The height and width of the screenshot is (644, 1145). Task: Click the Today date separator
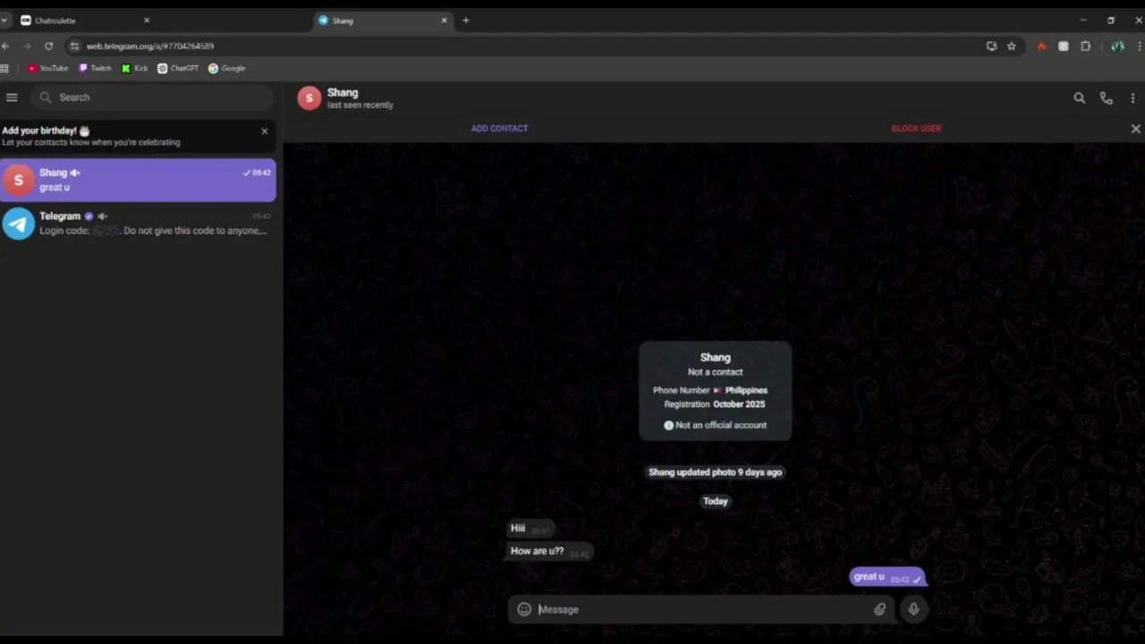[x=715, y=501]
